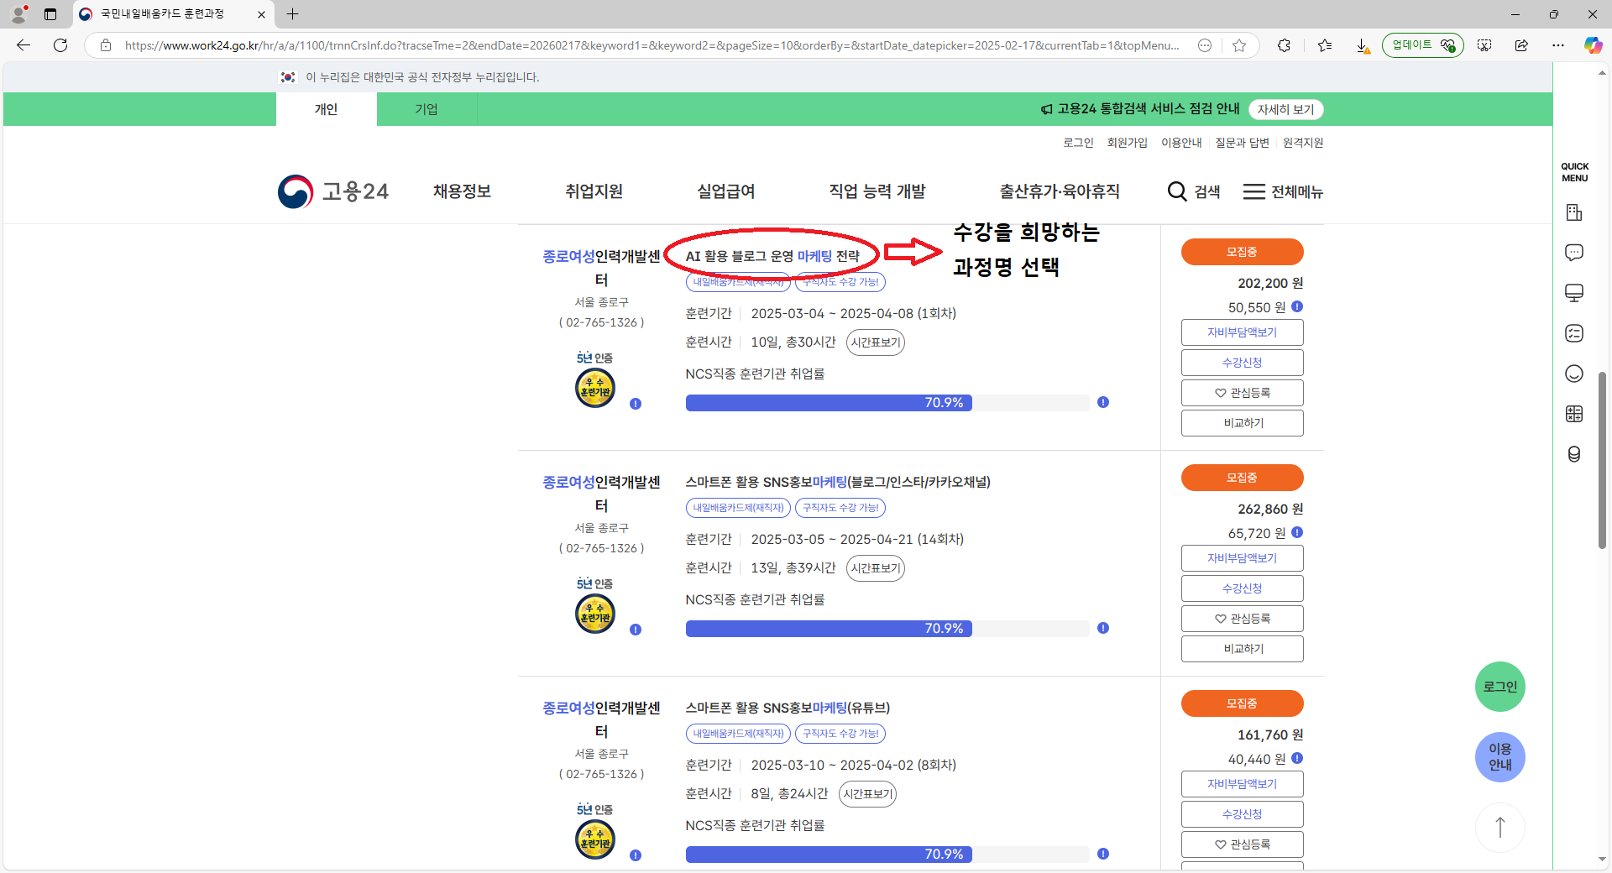The image size is (1612, 873).
Task: Click 수강신청 for the first course
Action: click(1242, 363)
